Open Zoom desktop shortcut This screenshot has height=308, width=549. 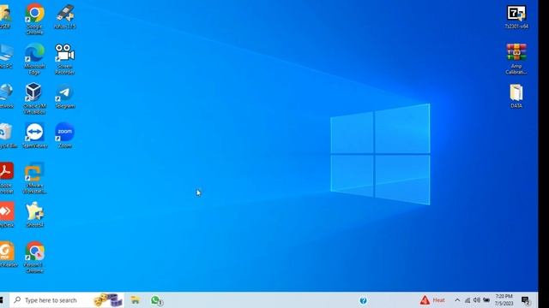(65, 136)
